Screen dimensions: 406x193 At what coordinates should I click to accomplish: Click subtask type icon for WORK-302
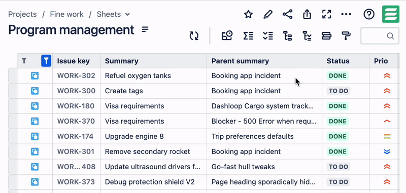tap(35, 75)
